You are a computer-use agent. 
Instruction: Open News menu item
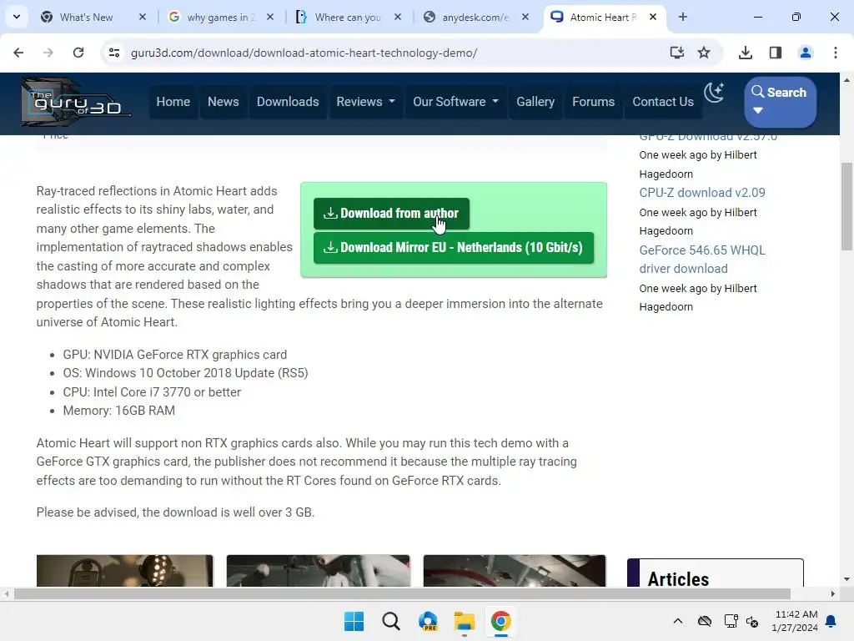(x=224, y=102)
